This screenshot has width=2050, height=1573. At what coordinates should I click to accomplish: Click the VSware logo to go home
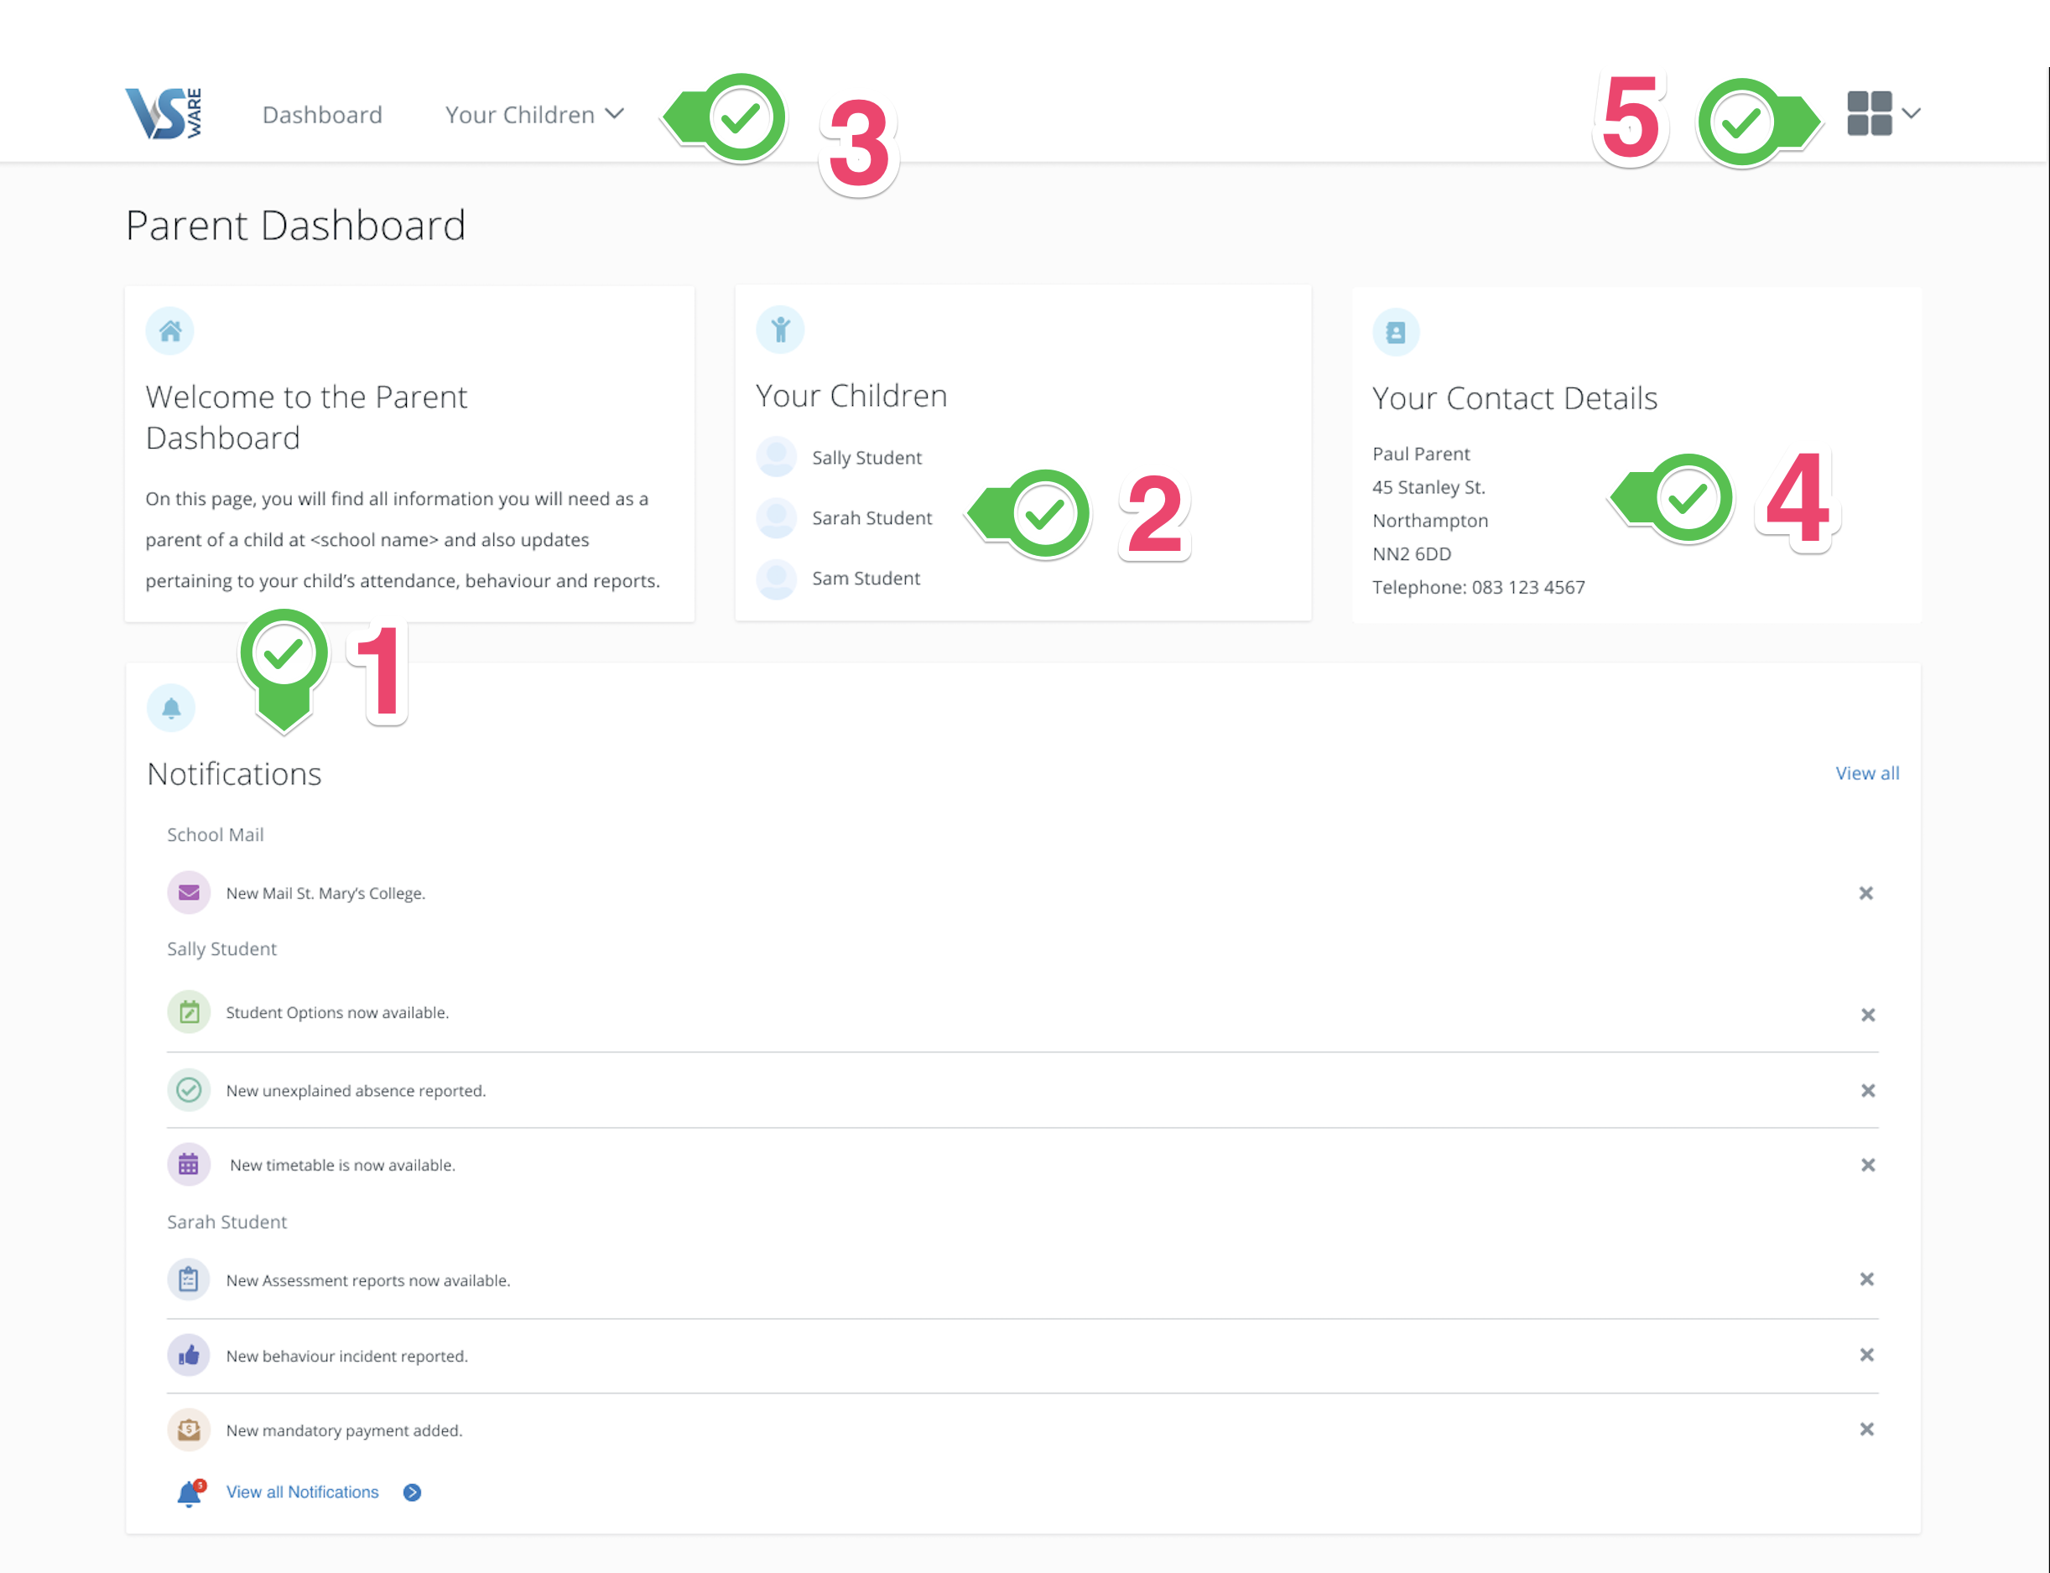159,112
